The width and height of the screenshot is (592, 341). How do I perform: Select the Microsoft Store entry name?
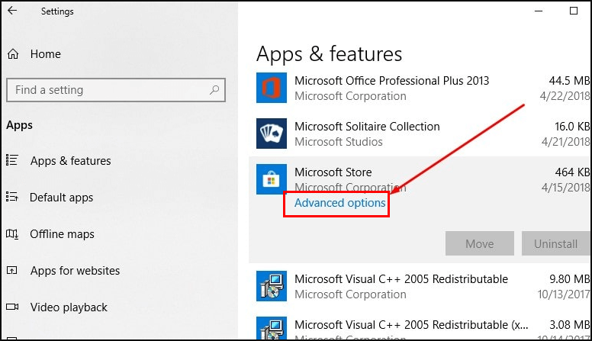point(333,172)
